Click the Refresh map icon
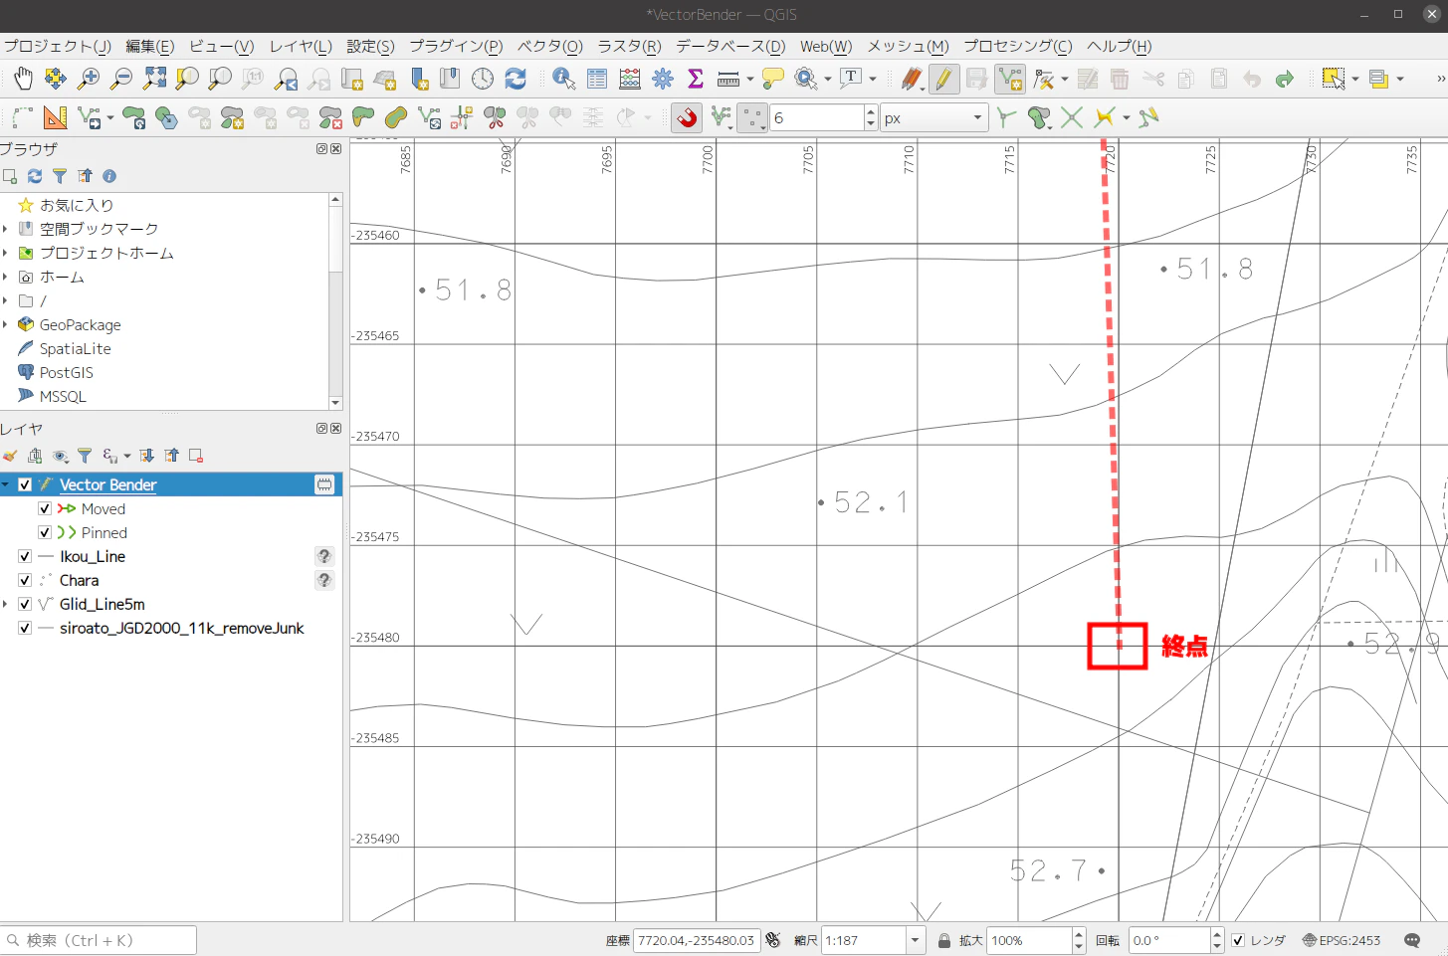 516,79
